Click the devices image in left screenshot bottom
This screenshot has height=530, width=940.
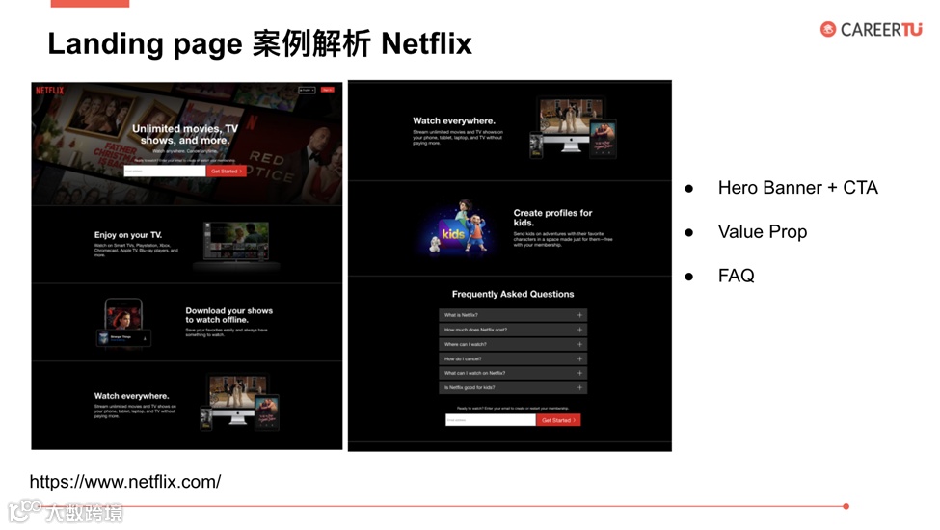[x=240, y=403]
